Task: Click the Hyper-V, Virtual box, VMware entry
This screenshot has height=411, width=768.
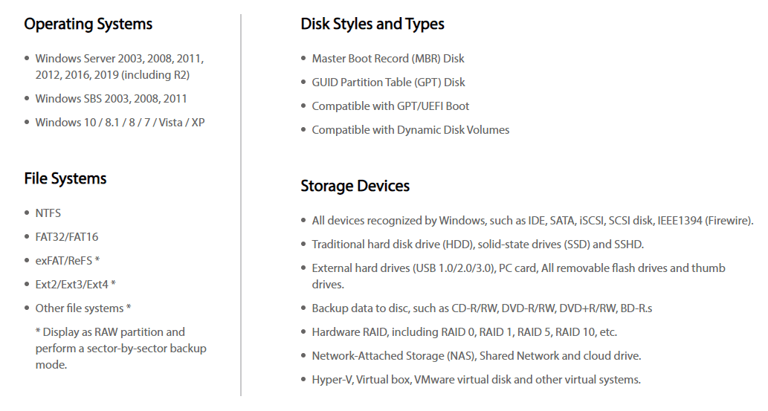Action: (476, 380)
